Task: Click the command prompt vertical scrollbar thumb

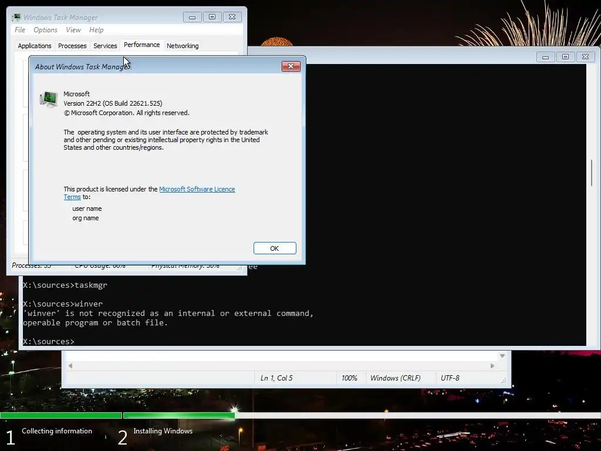Action: point(592,173)
